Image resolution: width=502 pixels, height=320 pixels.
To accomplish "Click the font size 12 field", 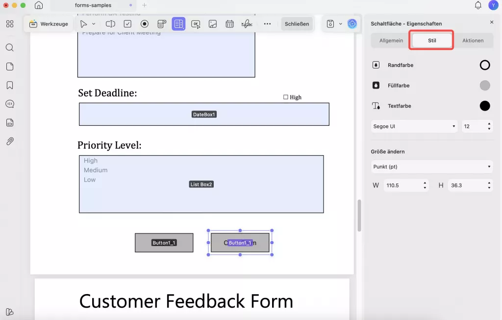I will [x=474, y=126].
